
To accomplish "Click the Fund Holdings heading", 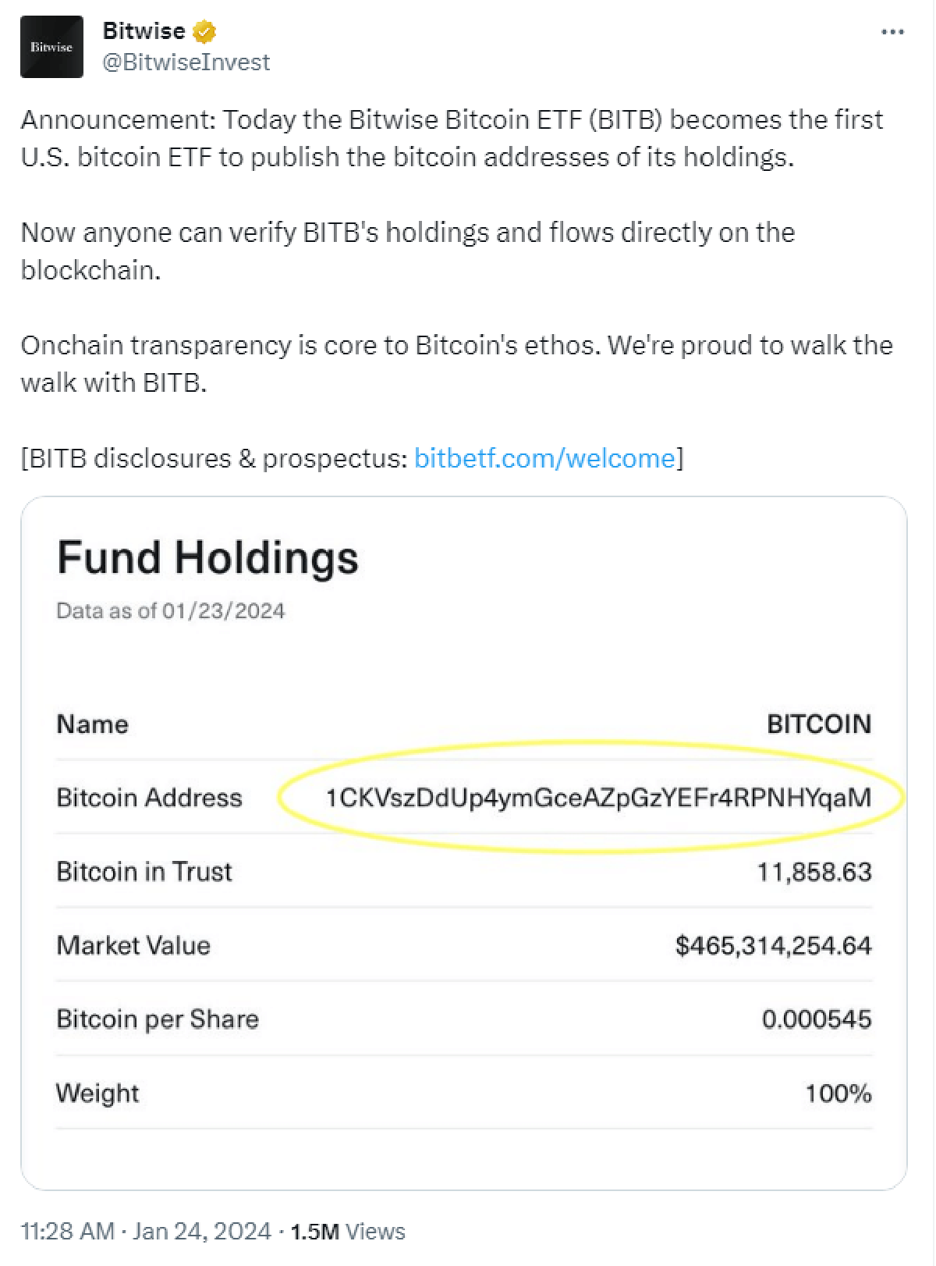I will (207, 556).
